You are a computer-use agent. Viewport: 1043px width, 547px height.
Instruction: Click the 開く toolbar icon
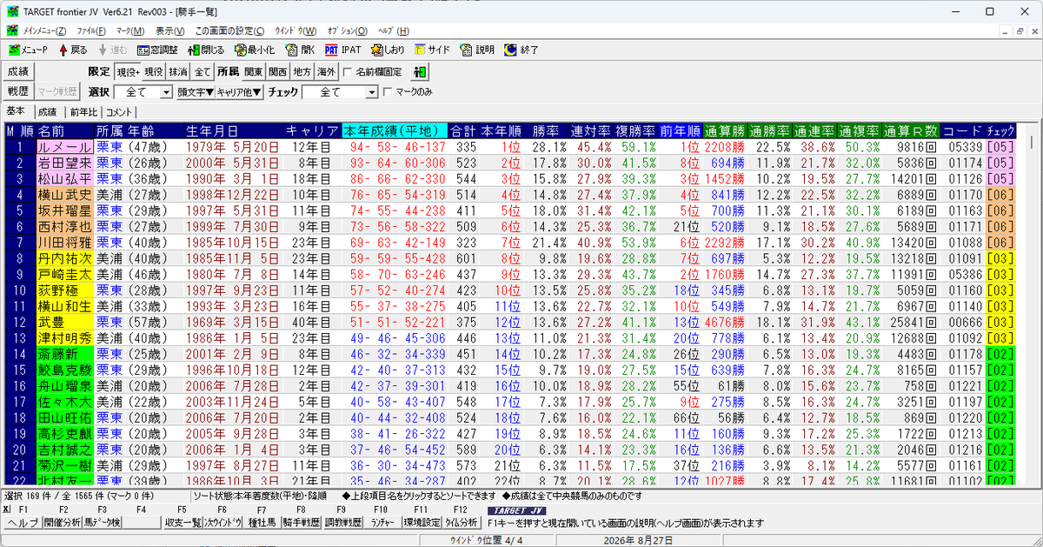300,50
